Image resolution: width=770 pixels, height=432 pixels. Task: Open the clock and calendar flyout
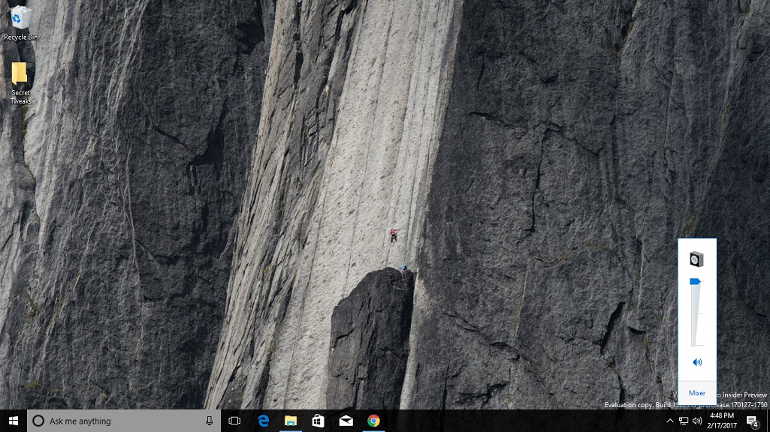[721, 421]
